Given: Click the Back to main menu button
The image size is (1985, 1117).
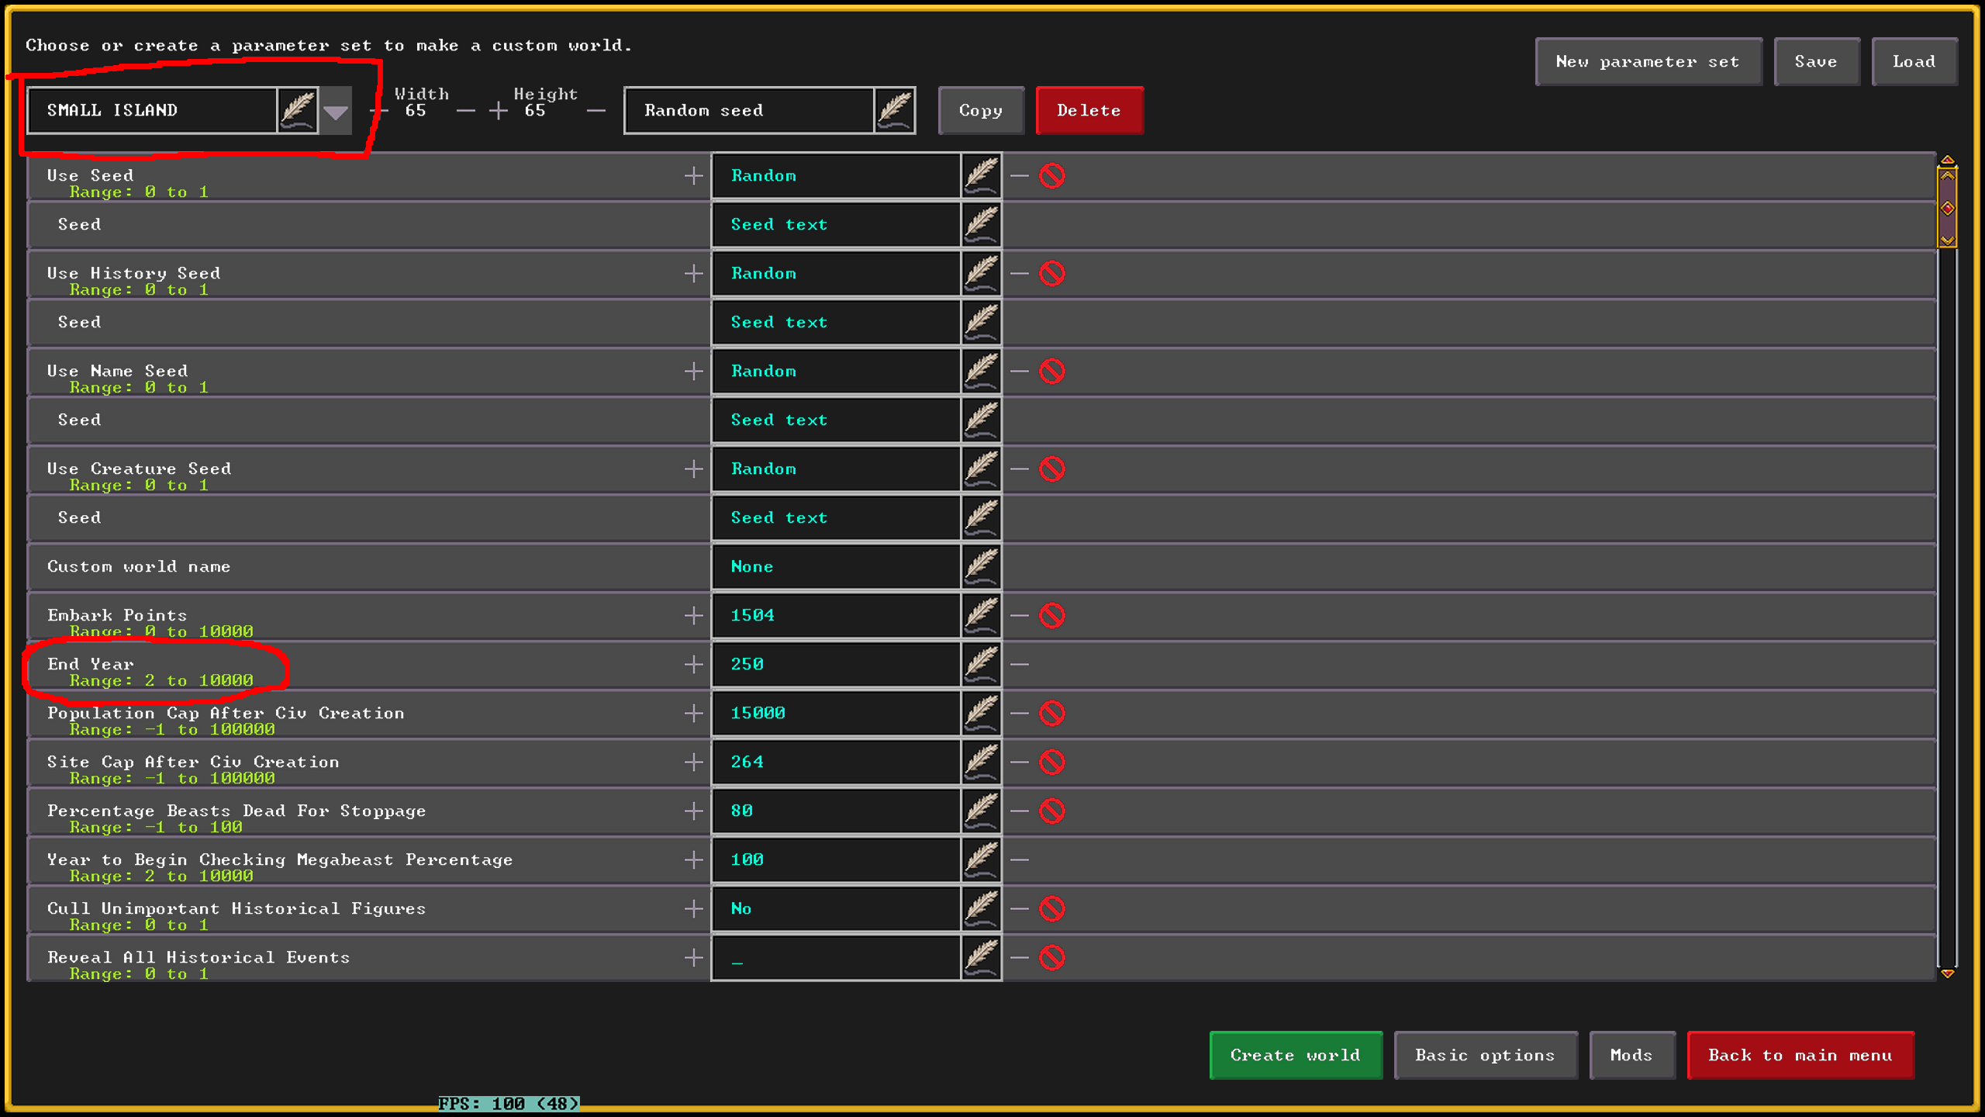Looking at the screenshot, I should pos(1800,1054).
